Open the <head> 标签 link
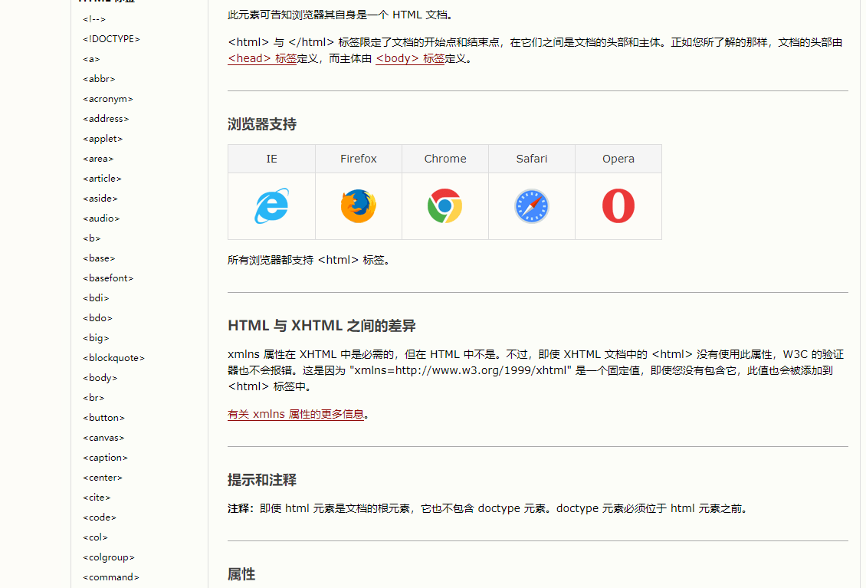This screenshot has height=588, width=866. click(x=262, y=58)
